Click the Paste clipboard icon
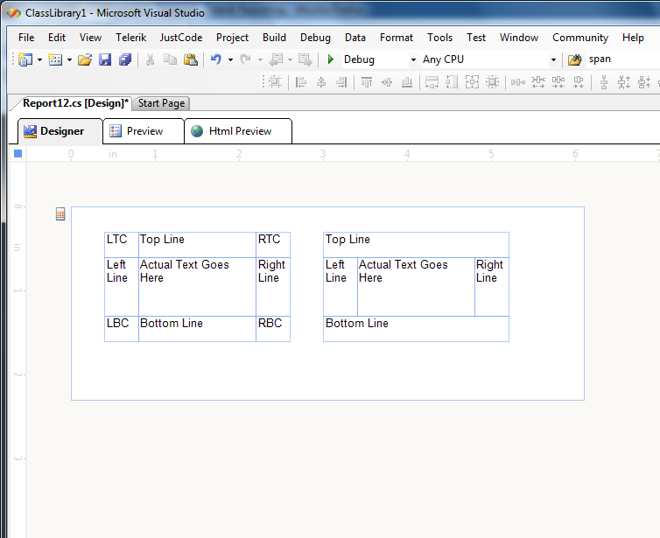The width and height of the screenshot is (660, 538). point(190,59)
